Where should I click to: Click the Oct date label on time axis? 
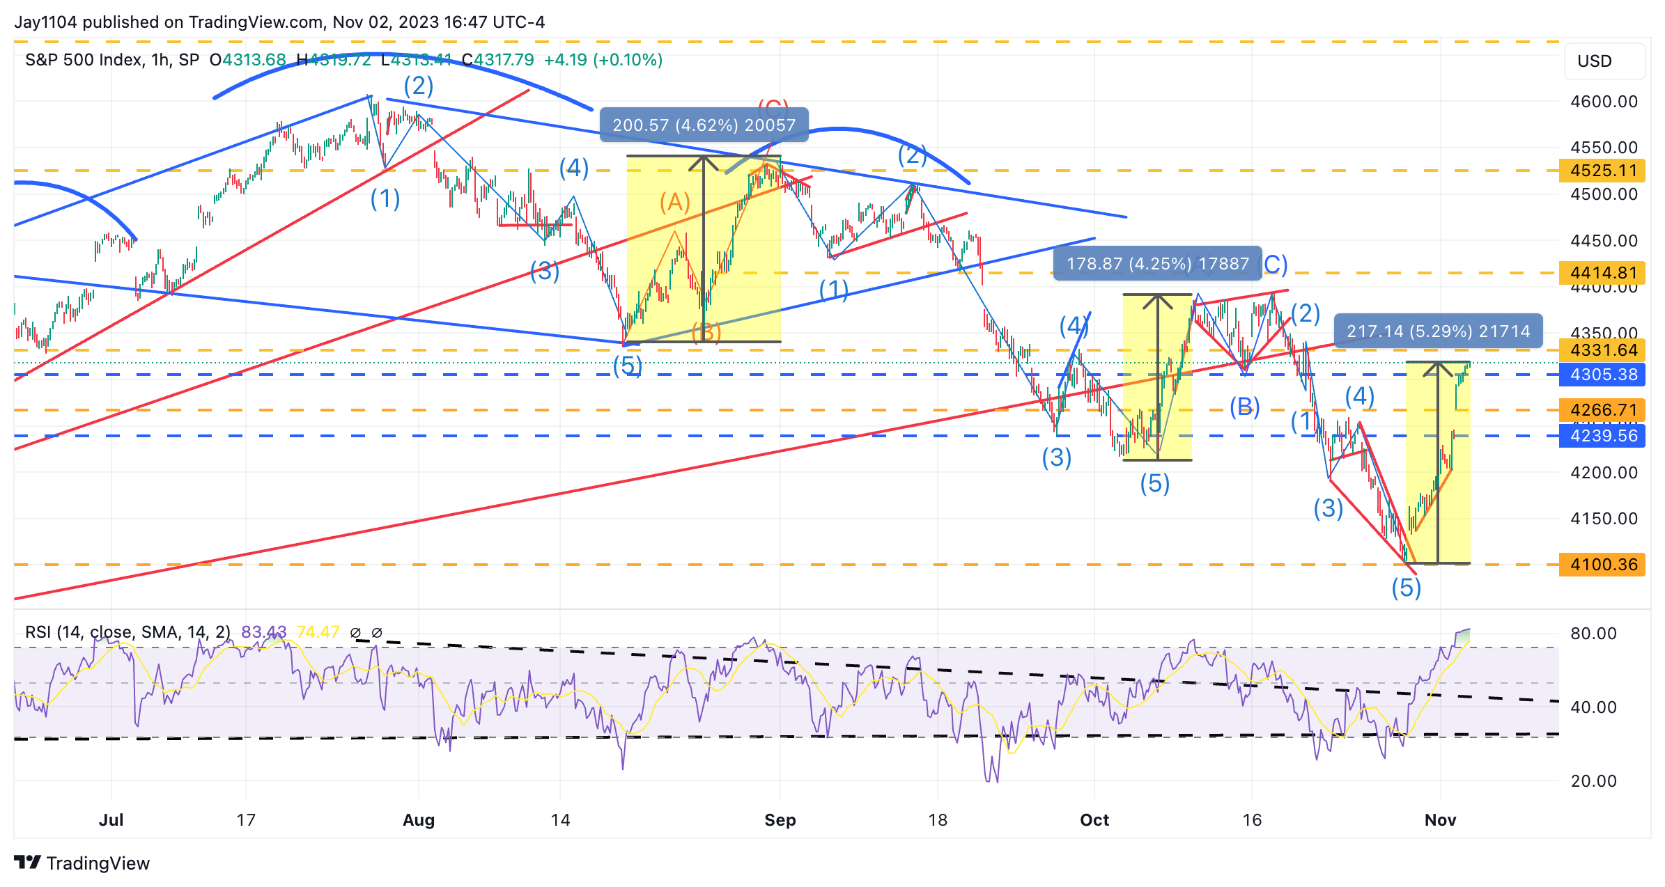(x=1094, y=820)
